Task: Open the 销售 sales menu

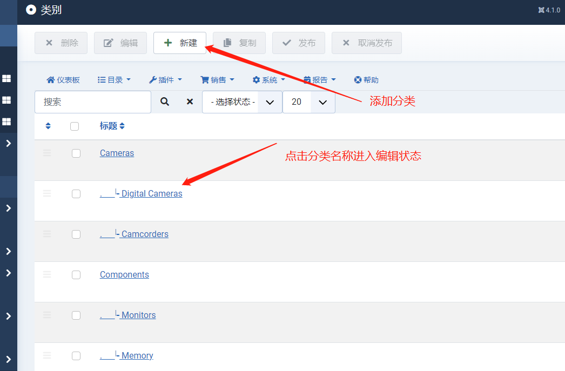Action: click(x=217, y=80)
